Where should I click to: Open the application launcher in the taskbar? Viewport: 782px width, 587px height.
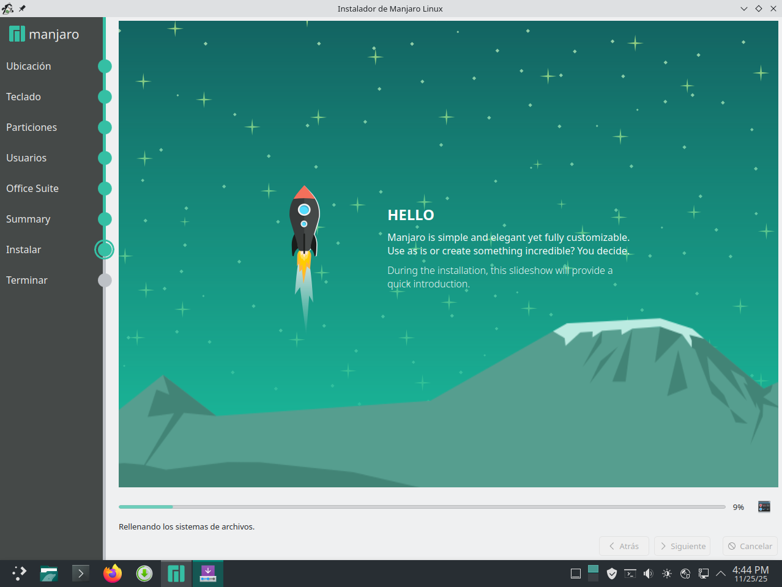click(x=20, y=574)
